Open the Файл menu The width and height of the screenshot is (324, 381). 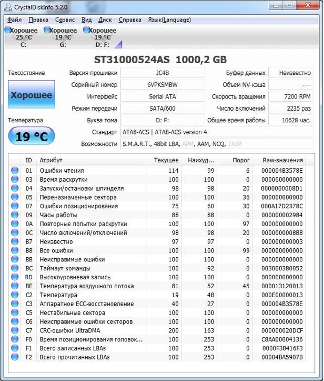tap(14, 19)
